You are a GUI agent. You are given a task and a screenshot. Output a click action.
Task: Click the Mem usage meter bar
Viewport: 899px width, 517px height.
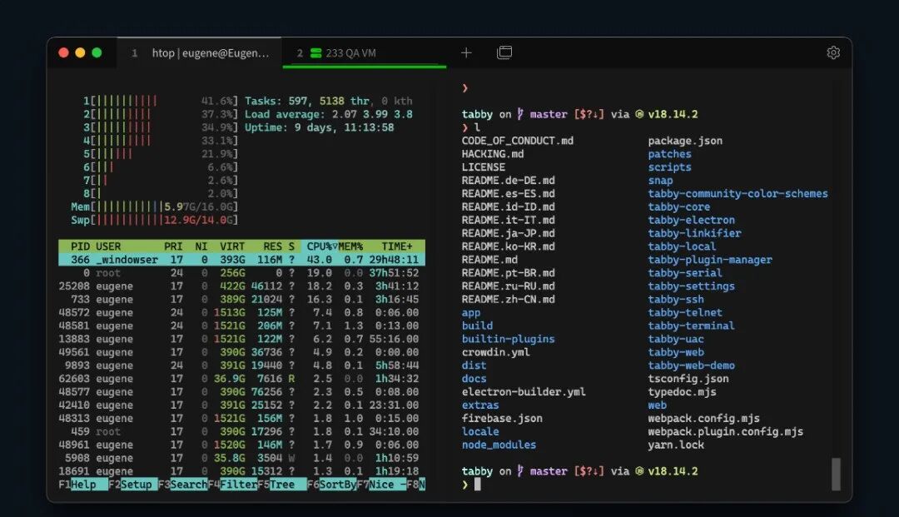click(154, 207)
